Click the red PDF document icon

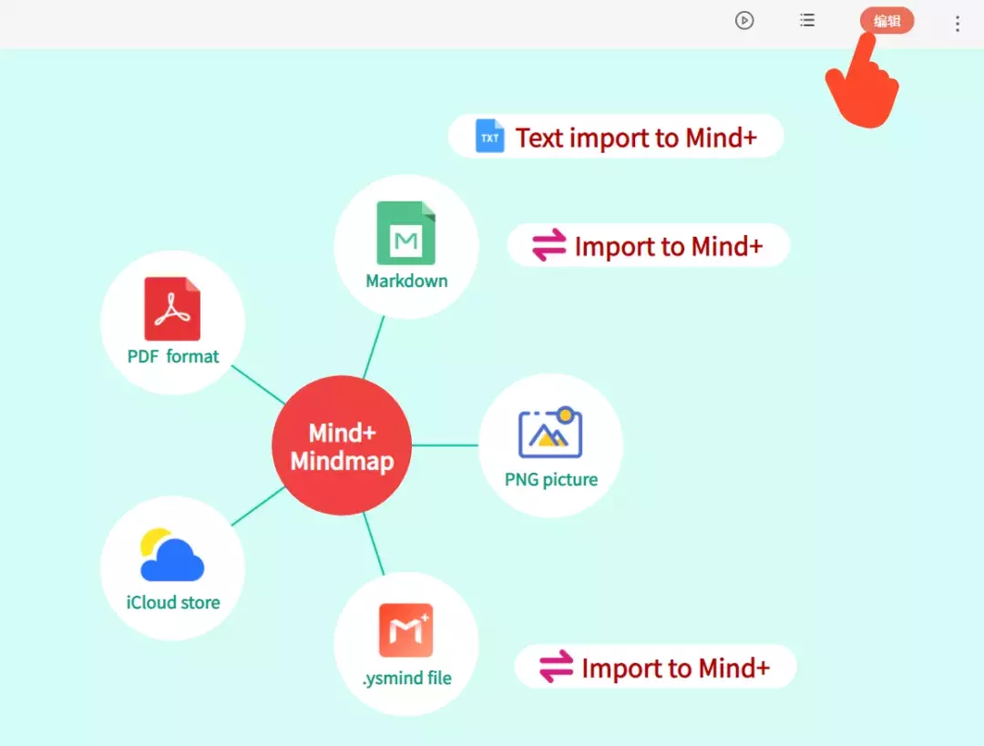click(172, 309)
